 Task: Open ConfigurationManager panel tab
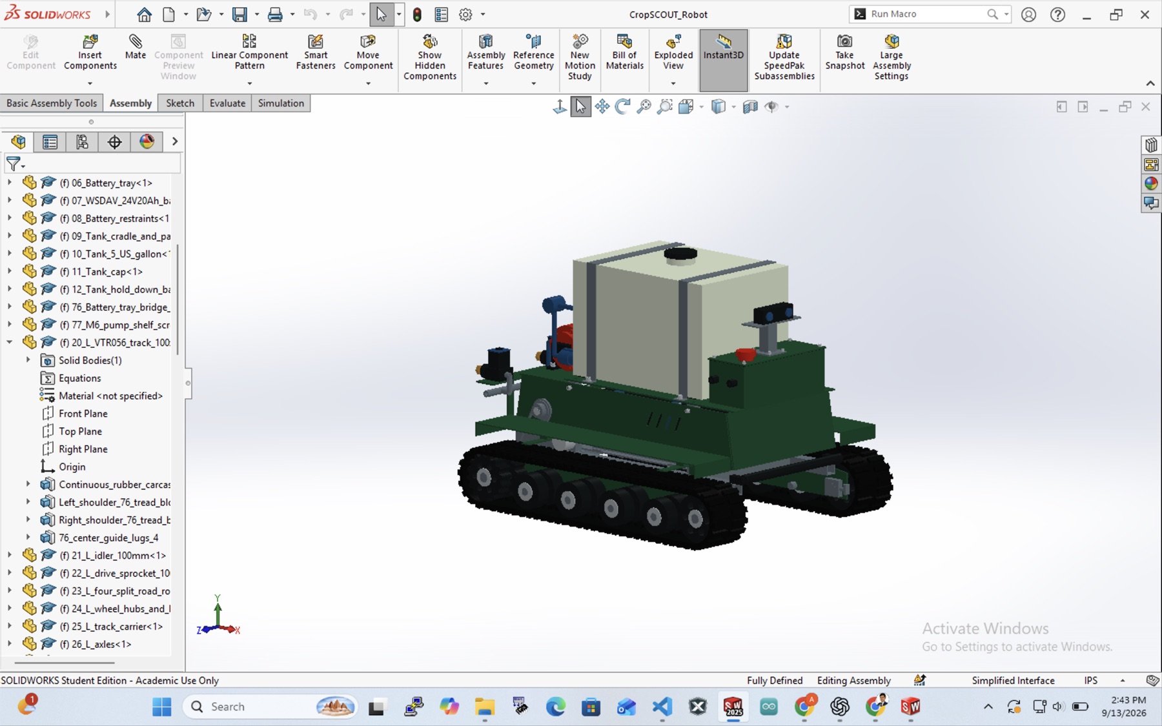(82, 141)
